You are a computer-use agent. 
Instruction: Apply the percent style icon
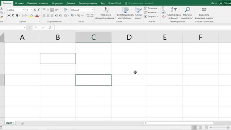pyautogui.click(x=79, y=16)
